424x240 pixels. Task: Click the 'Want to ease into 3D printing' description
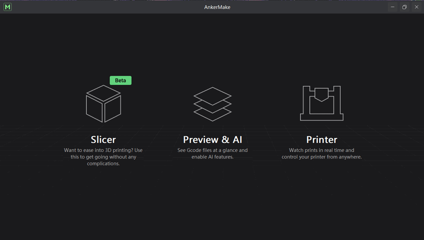coord(103,157)
